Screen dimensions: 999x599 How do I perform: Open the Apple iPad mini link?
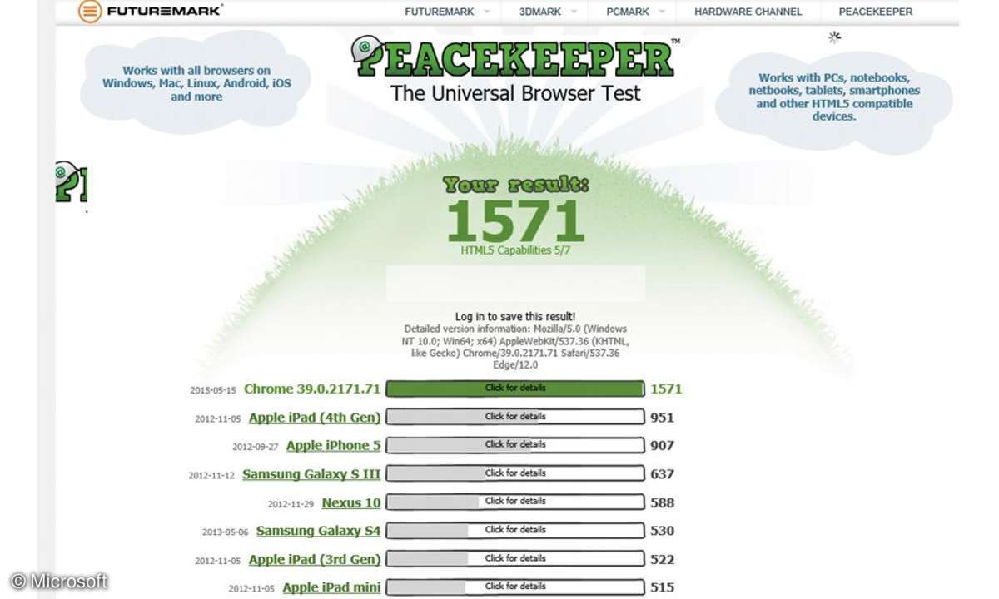coord(331,587)
